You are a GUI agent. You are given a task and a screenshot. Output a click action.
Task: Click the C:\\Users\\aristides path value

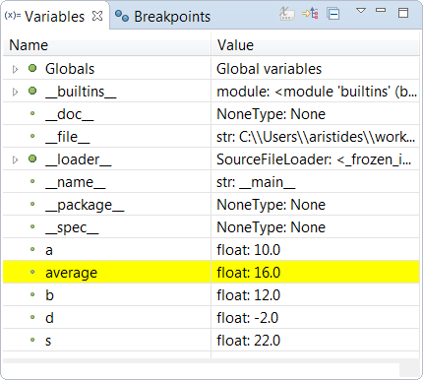point(316,137)
